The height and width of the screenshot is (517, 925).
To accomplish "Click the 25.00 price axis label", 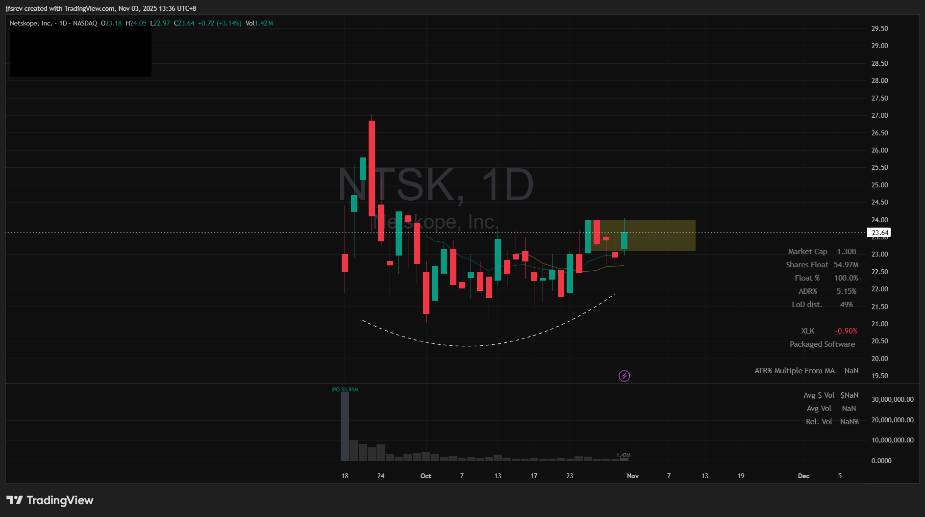I will 879,185.
